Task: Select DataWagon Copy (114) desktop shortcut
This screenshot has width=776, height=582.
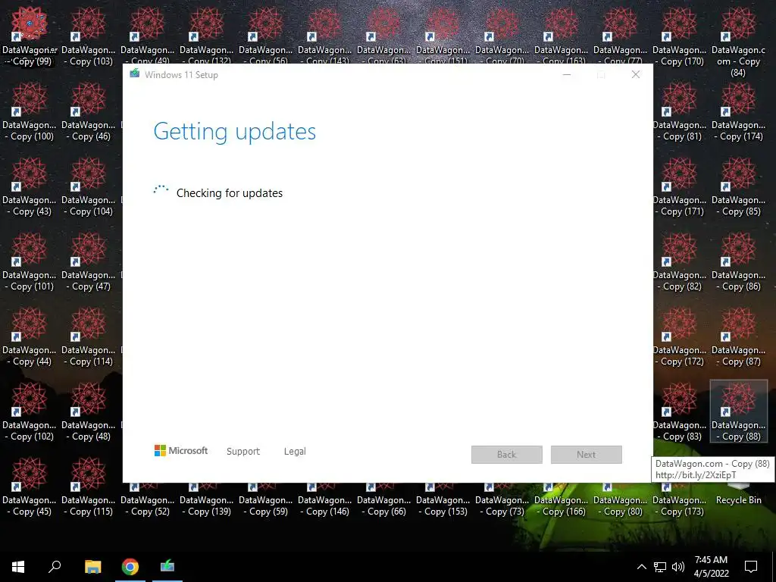Action: [88, 337]
